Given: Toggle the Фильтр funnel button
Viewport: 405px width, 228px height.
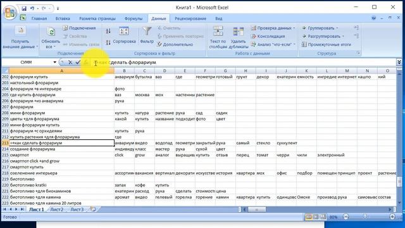Looking at the screenshot, I should point(147,35).
